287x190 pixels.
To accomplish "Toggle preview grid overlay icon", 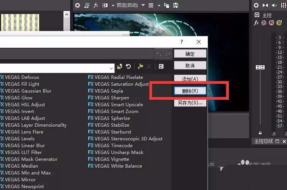I will [151, 5].
